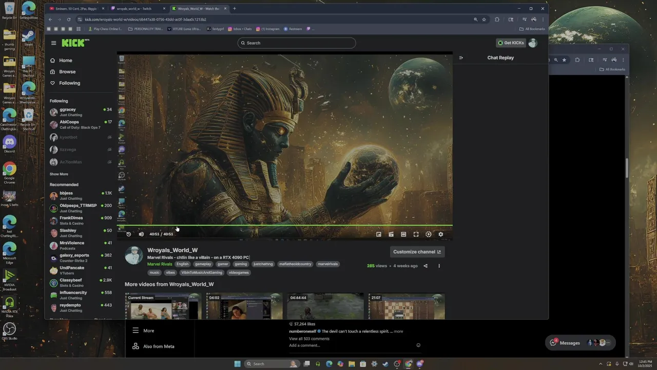This screenshot has height=370, width=657.
Task: Open galaxy_esports recommended channel
Action: 81,257
